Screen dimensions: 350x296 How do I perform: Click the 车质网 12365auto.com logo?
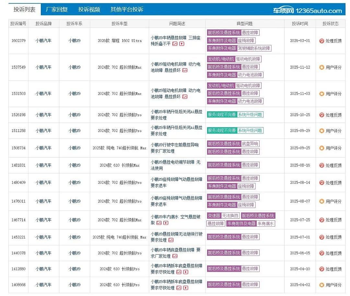point(307,10)
